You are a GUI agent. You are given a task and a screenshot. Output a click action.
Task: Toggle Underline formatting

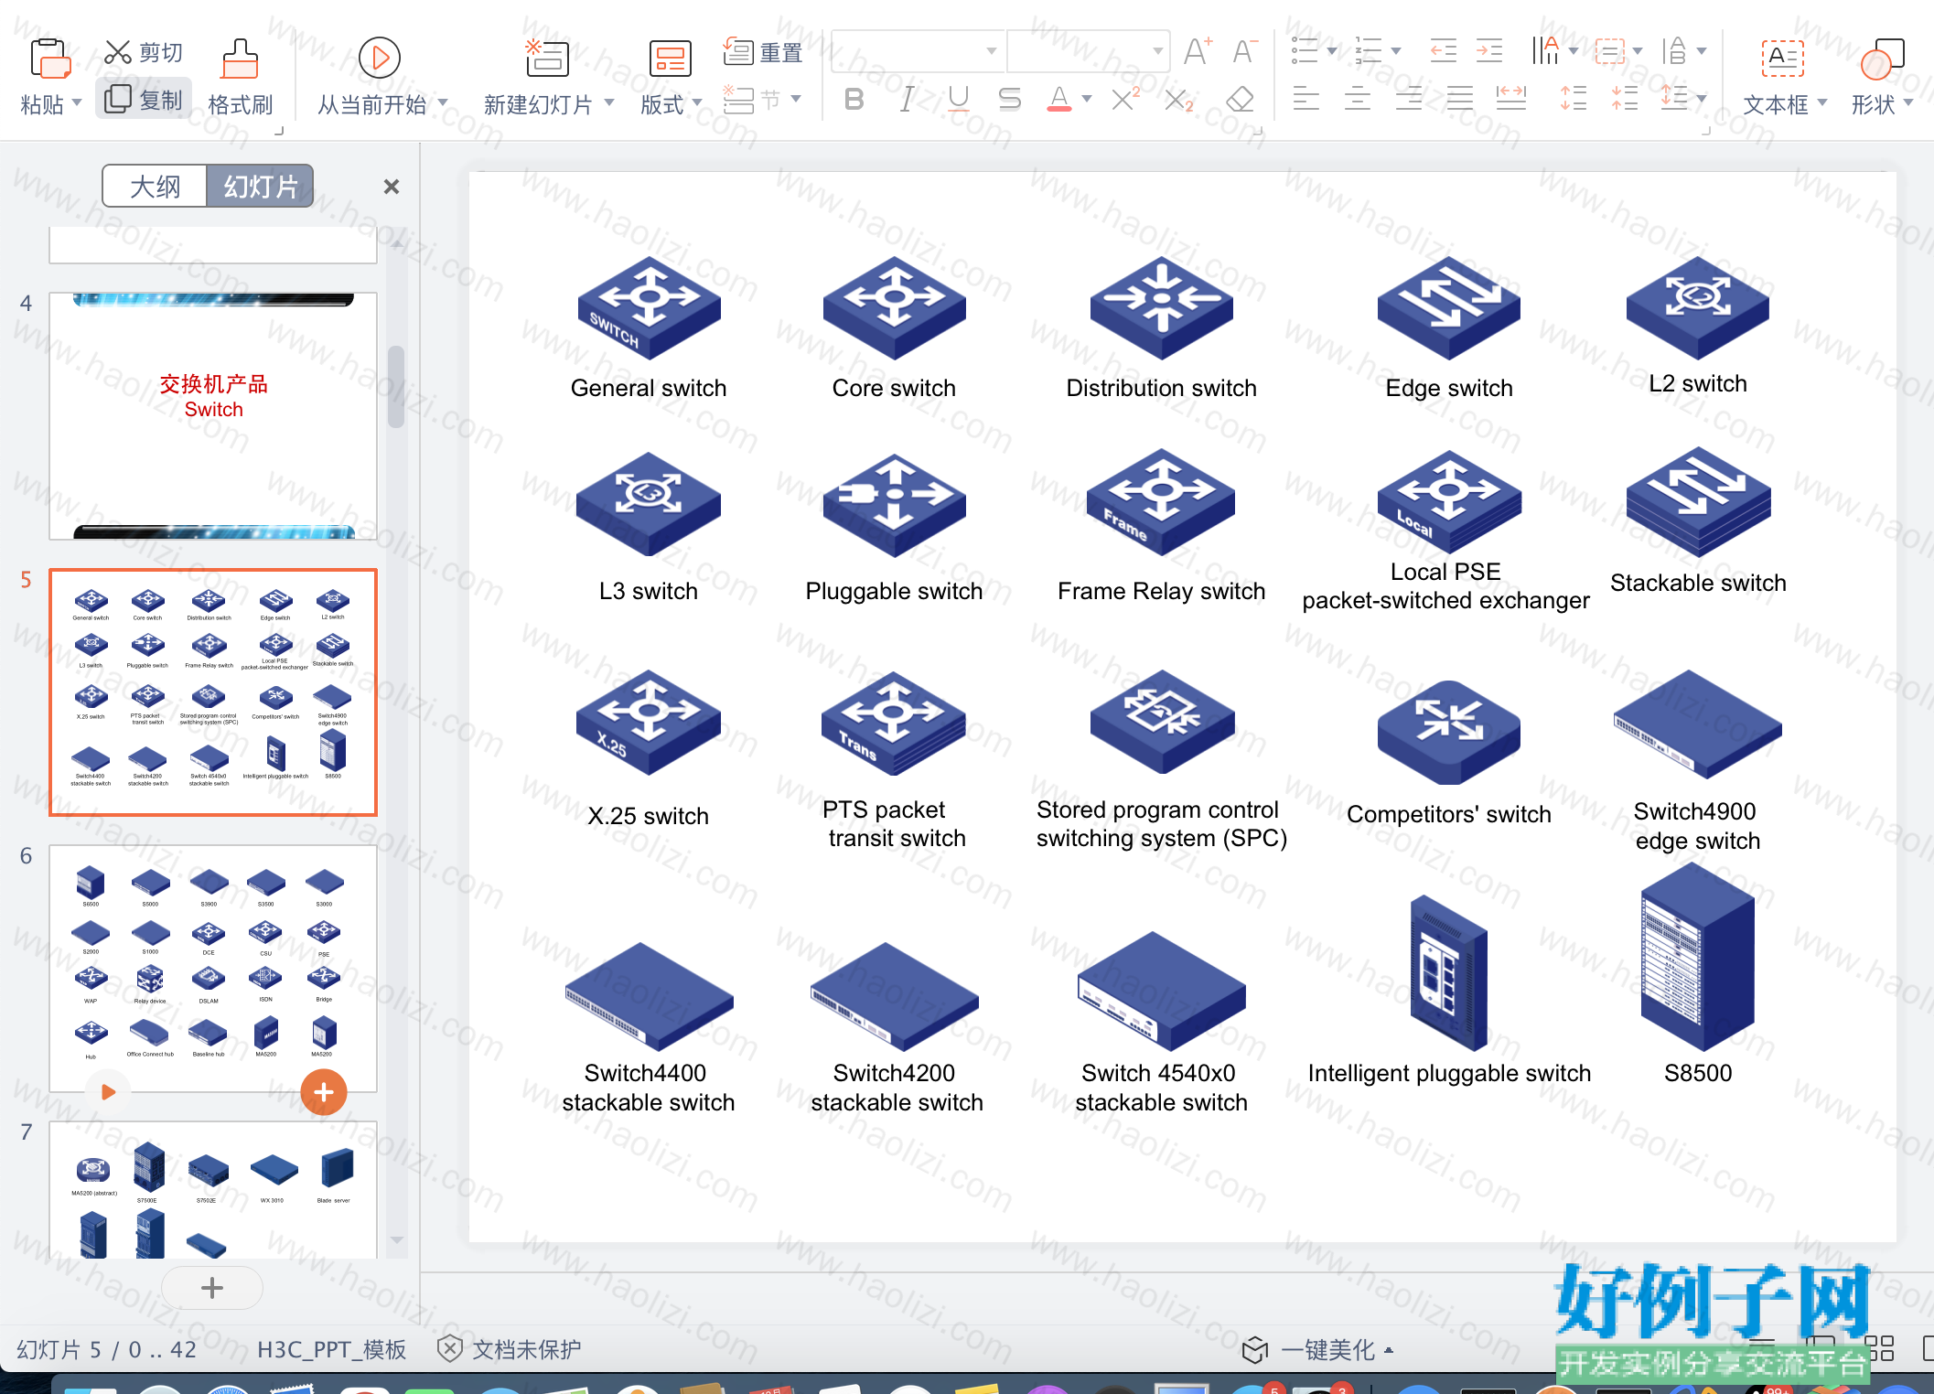pyautogui.click(x=958, y=99)
